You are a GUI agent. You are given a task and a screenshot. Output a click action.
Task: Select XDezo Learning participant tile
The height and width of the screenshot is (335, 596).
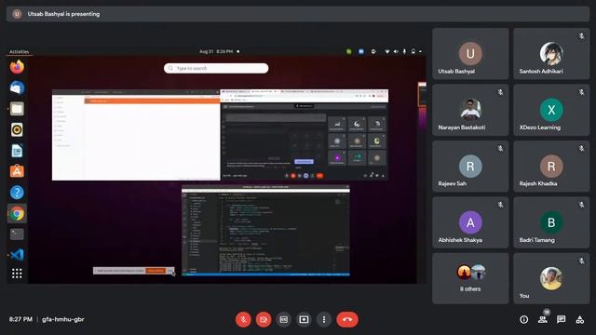551,110
